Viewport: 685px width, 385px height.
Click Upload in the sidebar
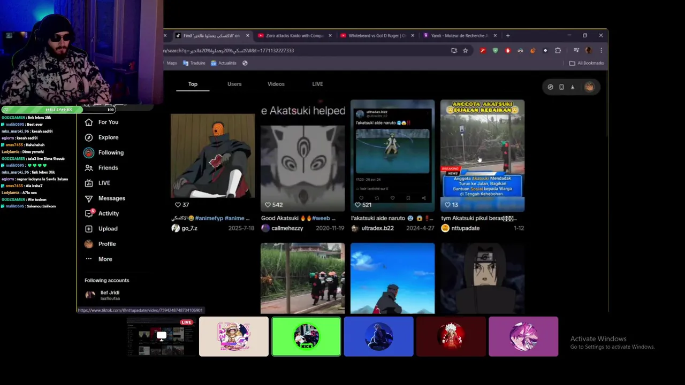click(x=101, y=229)
